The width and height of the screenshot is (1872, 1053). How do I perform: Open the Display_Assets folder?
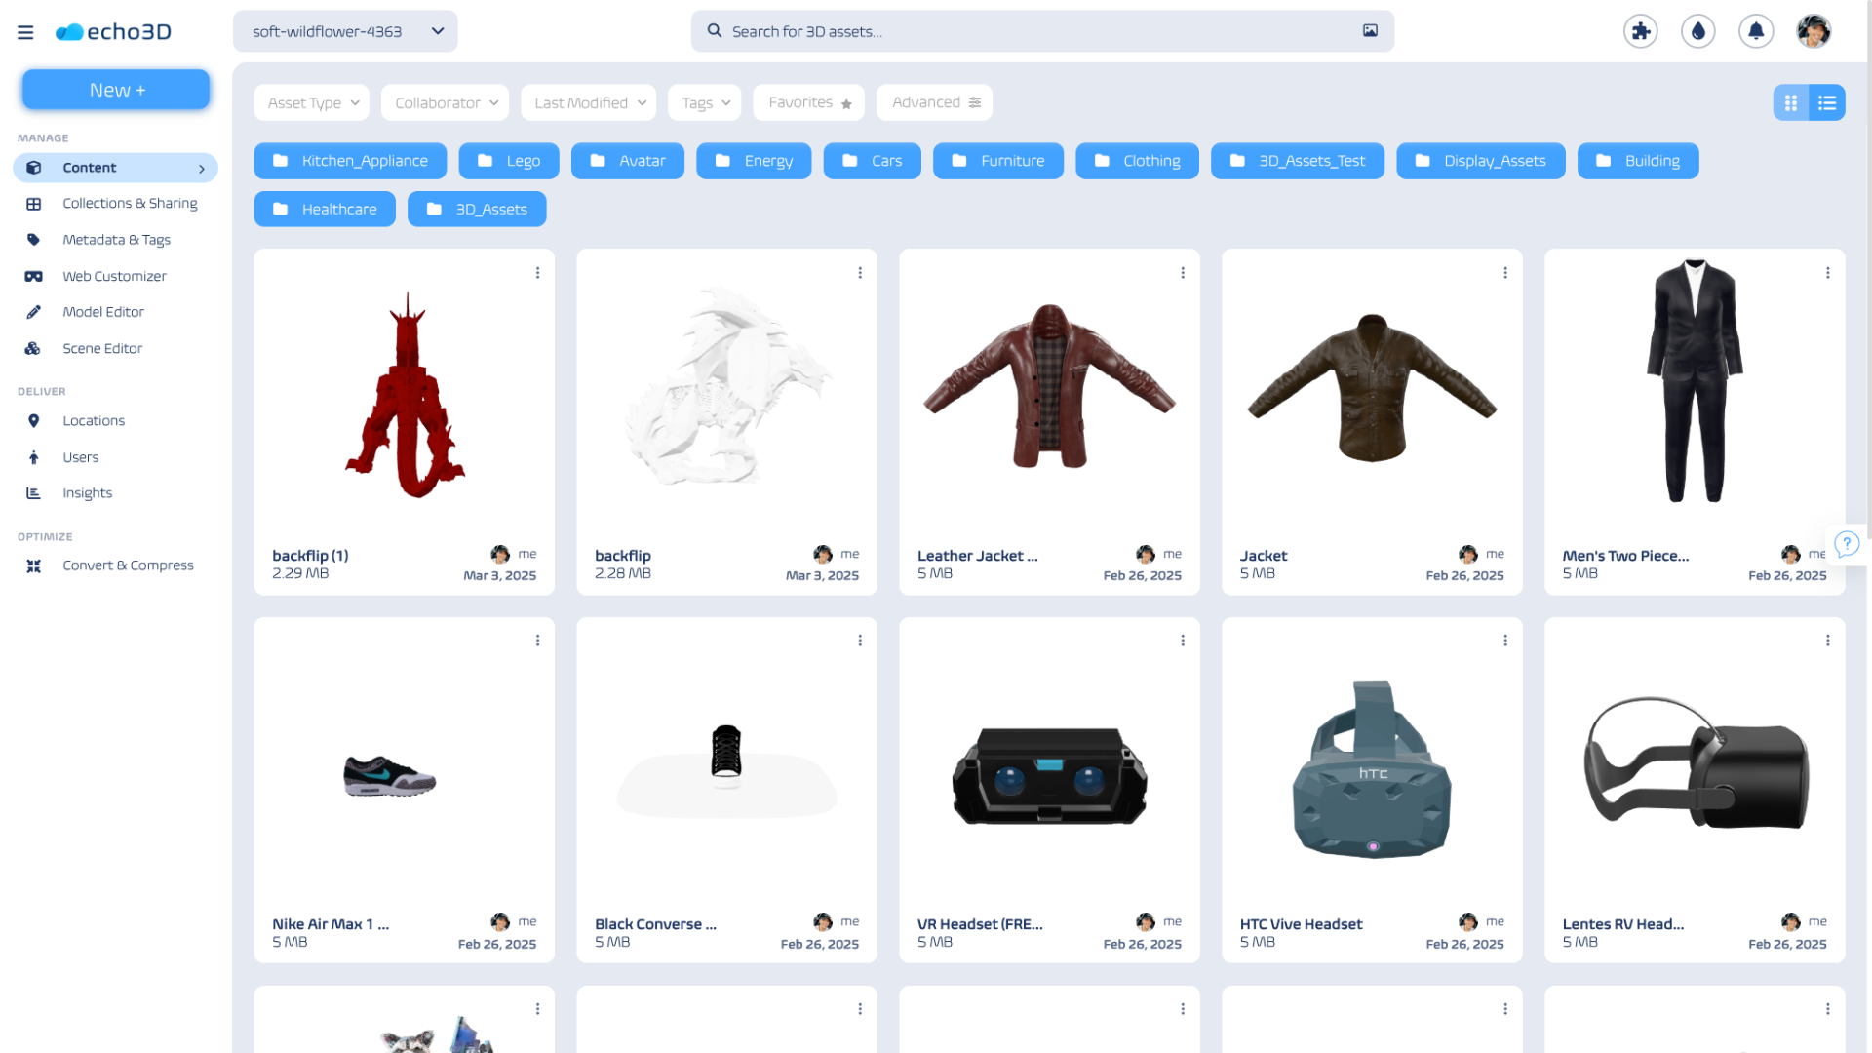[1481, 161]
